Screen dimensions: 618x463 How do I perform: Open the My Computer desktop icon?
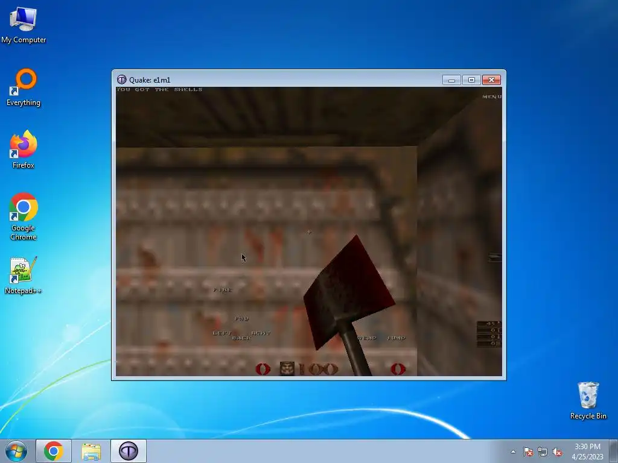click(x=24, y=25)
